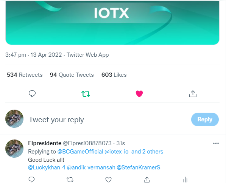Open three-dot more menu on reply
Image resolution: width=226 pixels, height=183 pixels.
click(x=216, y=143)
